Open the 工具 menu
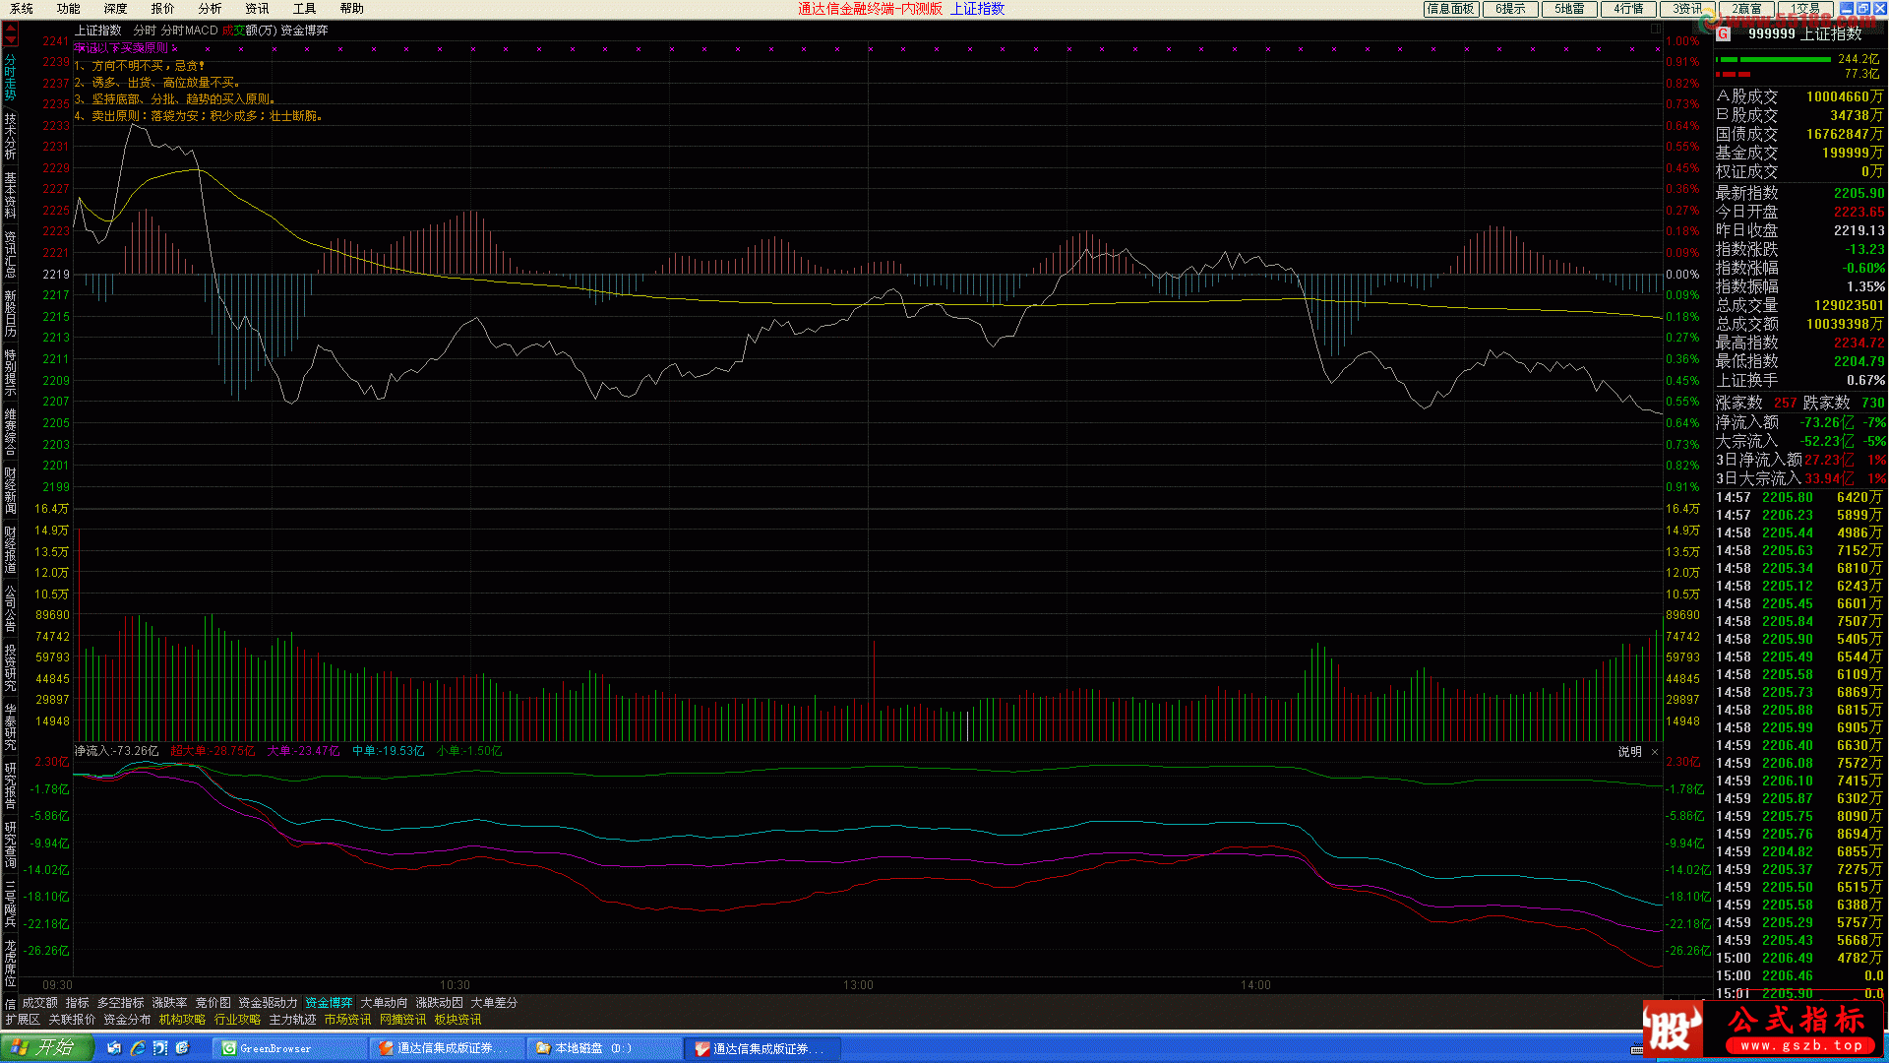This screenshot has height=1063, width=1889. point(305,9)
